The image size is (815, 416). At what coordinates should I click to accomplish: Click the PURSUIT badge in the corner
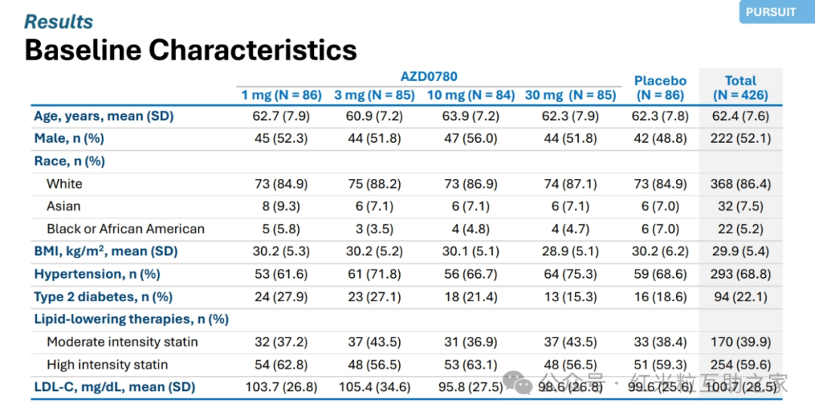click(x=770, y=12)
